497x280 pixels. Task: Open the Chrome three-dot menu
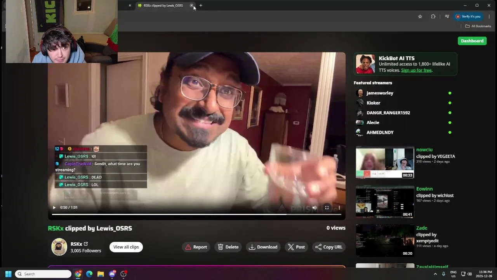(x=489, y=16)
